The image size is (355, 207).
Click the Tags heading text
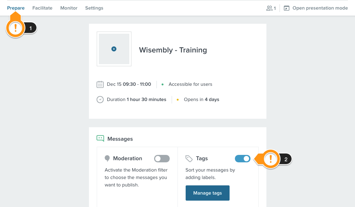[202, 158]
